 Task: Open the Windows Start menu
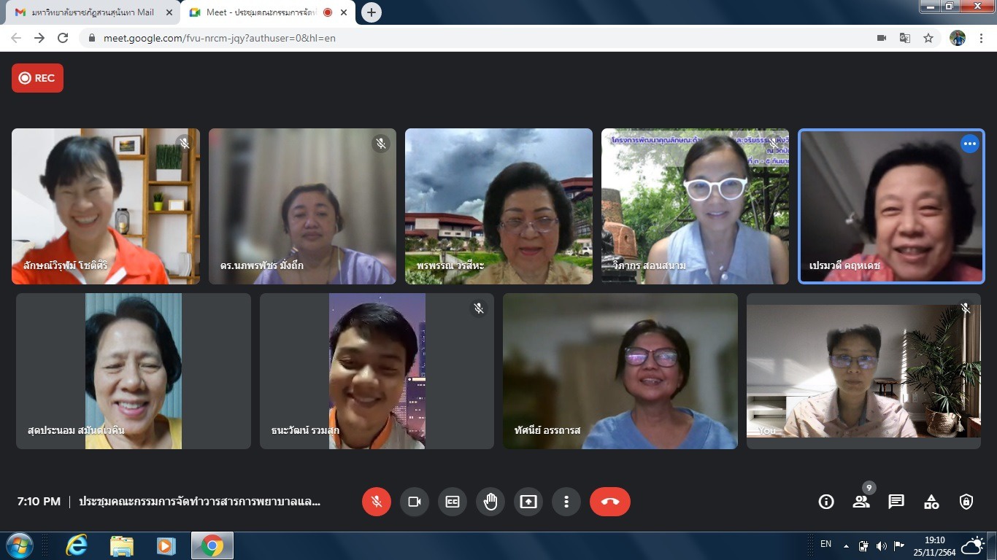click(20, 545)
